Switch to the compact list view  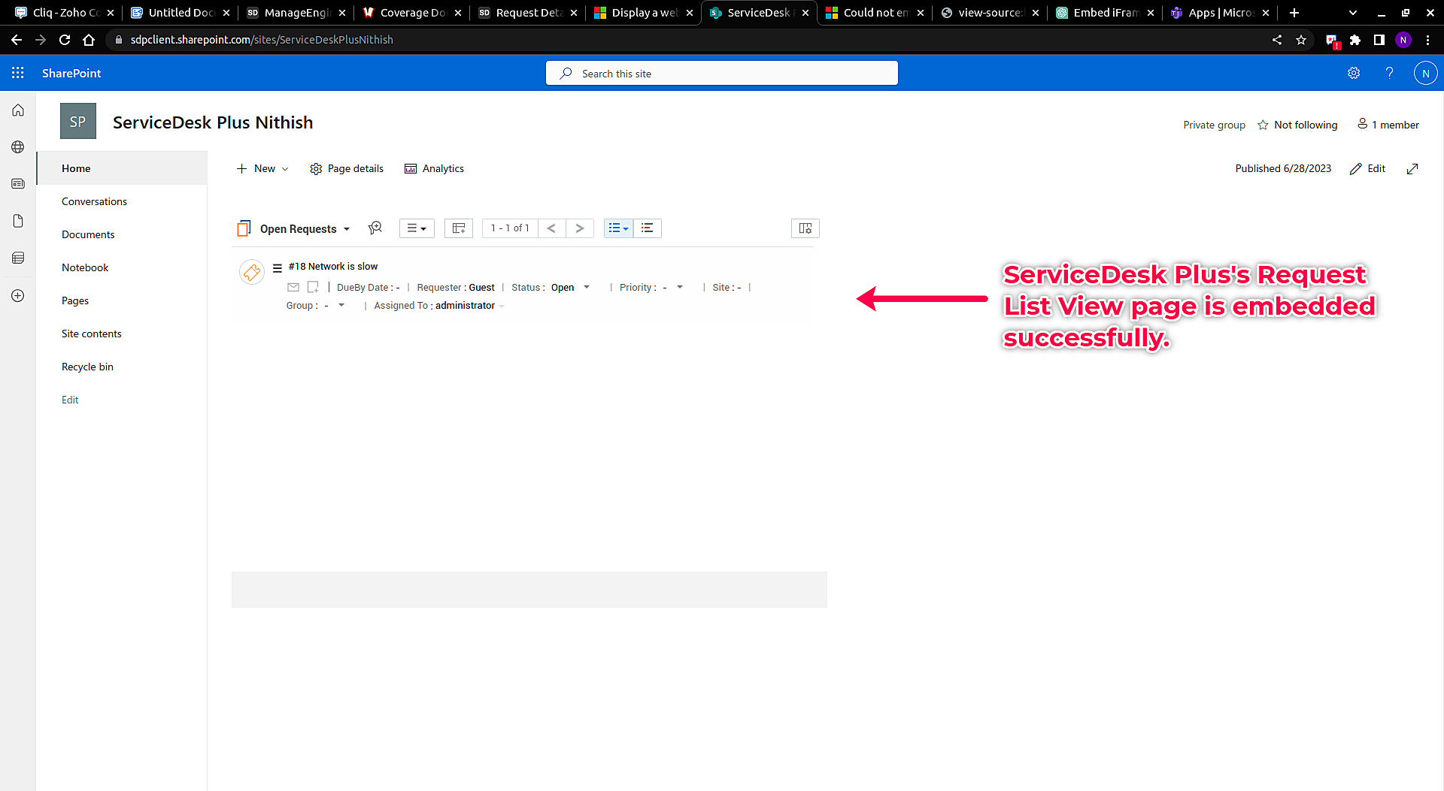pyautogui.click(x=647, y=228)
